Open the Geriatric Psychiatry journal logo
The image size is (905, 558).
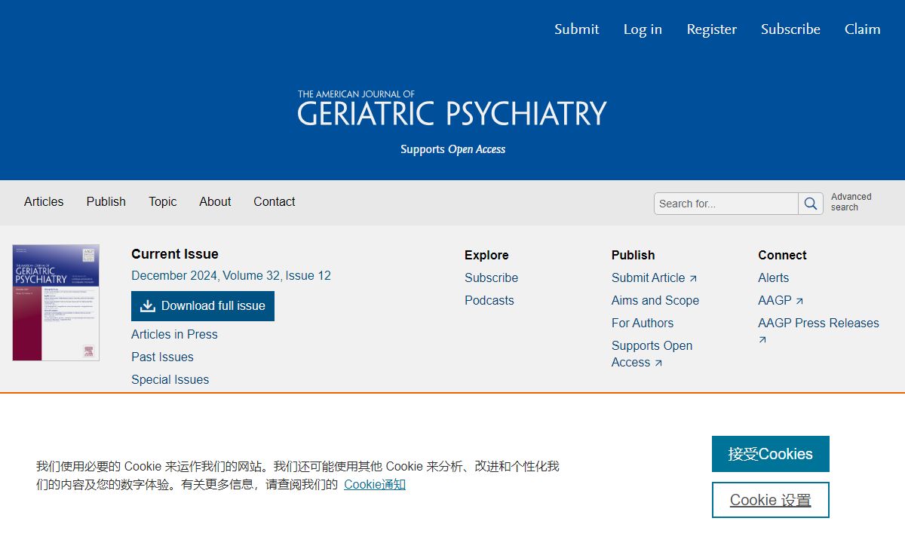(x=452, y=108)
